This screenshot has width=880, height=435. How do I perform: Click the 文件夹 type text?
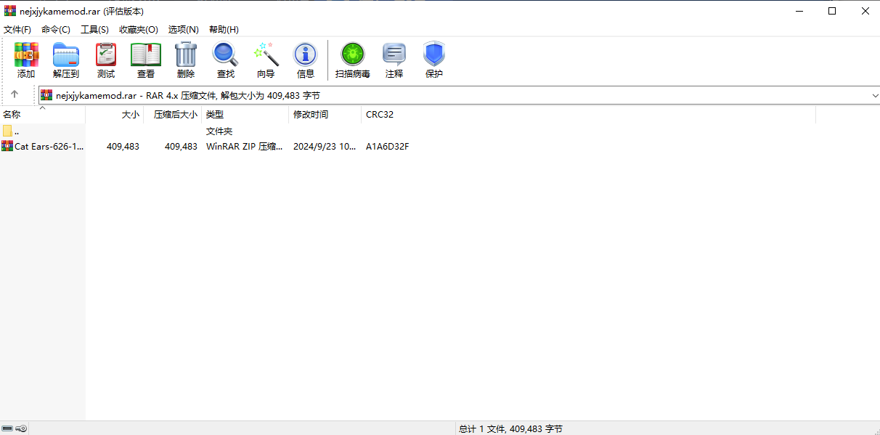point(219,131)
